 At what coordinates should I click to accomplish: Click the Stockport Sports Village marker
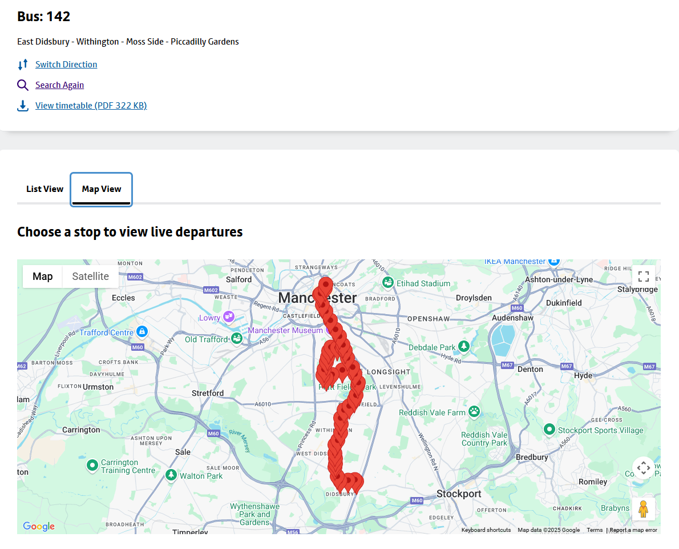tap(549, 429)
